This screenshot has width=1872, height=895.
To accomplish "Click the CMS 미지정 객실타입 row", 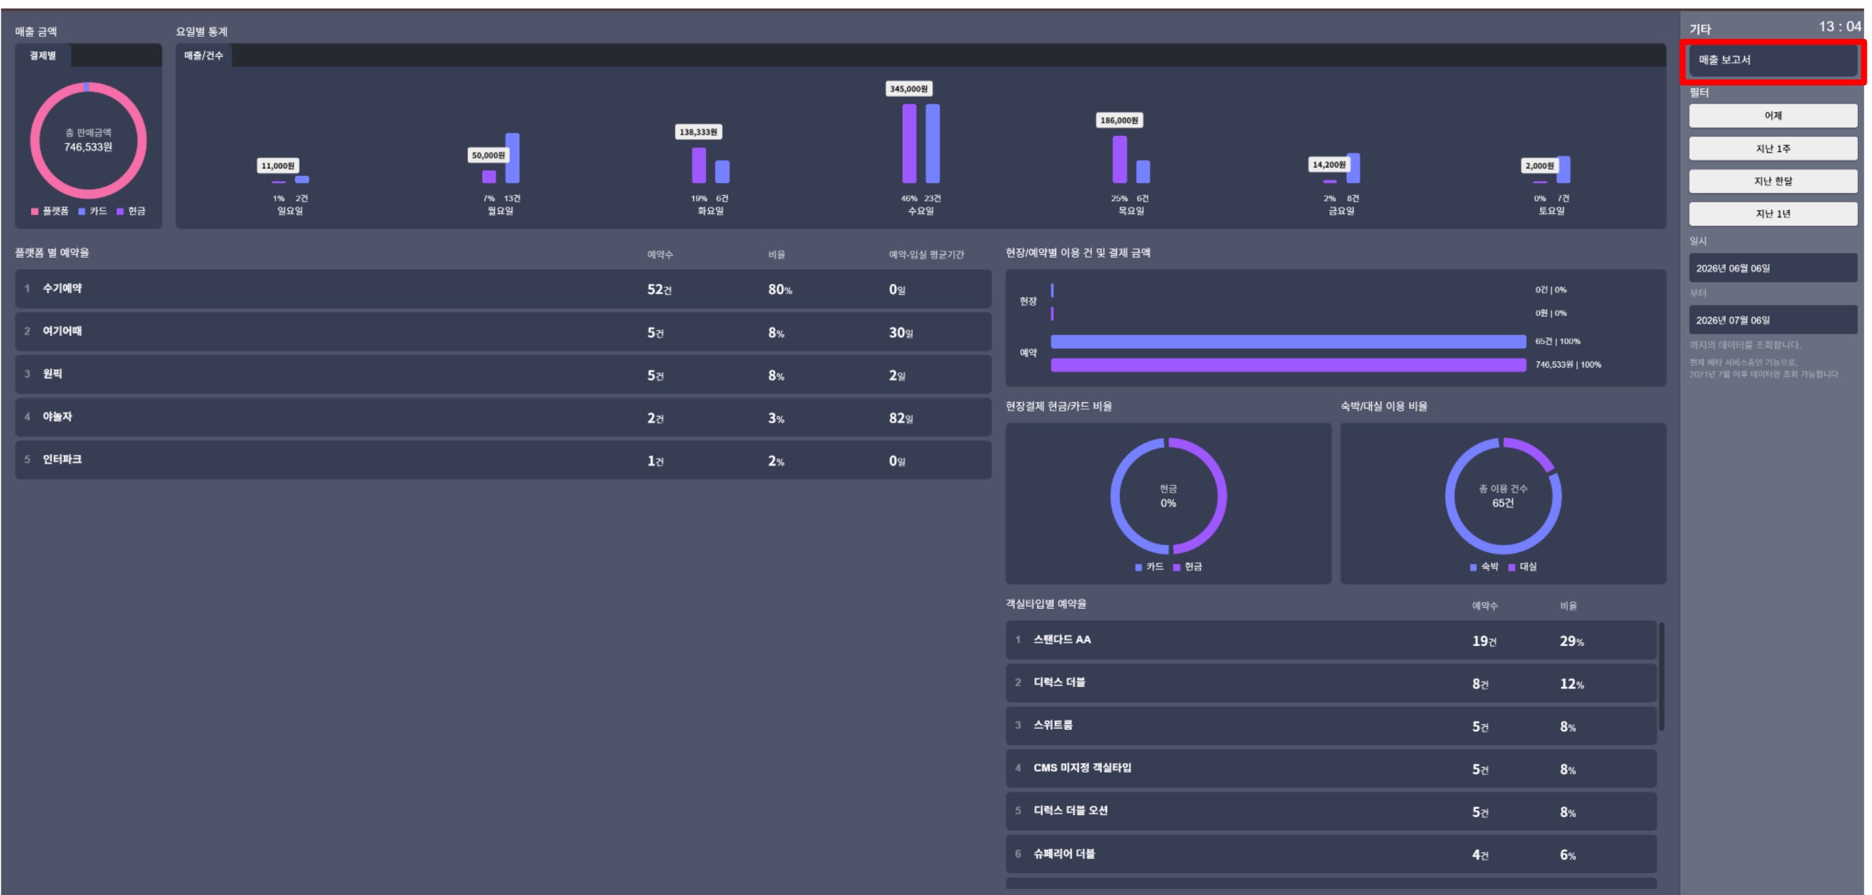I will [x=1331, y=768].
